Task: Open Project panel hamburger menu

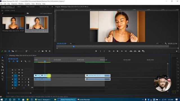Action: click(14, 7)
